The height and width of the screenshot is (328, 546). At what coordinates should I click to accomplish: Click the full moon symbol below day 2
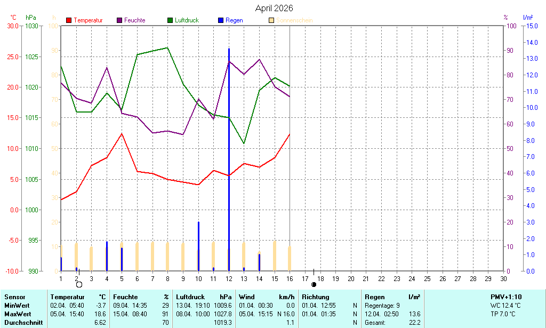click(79, 285)
